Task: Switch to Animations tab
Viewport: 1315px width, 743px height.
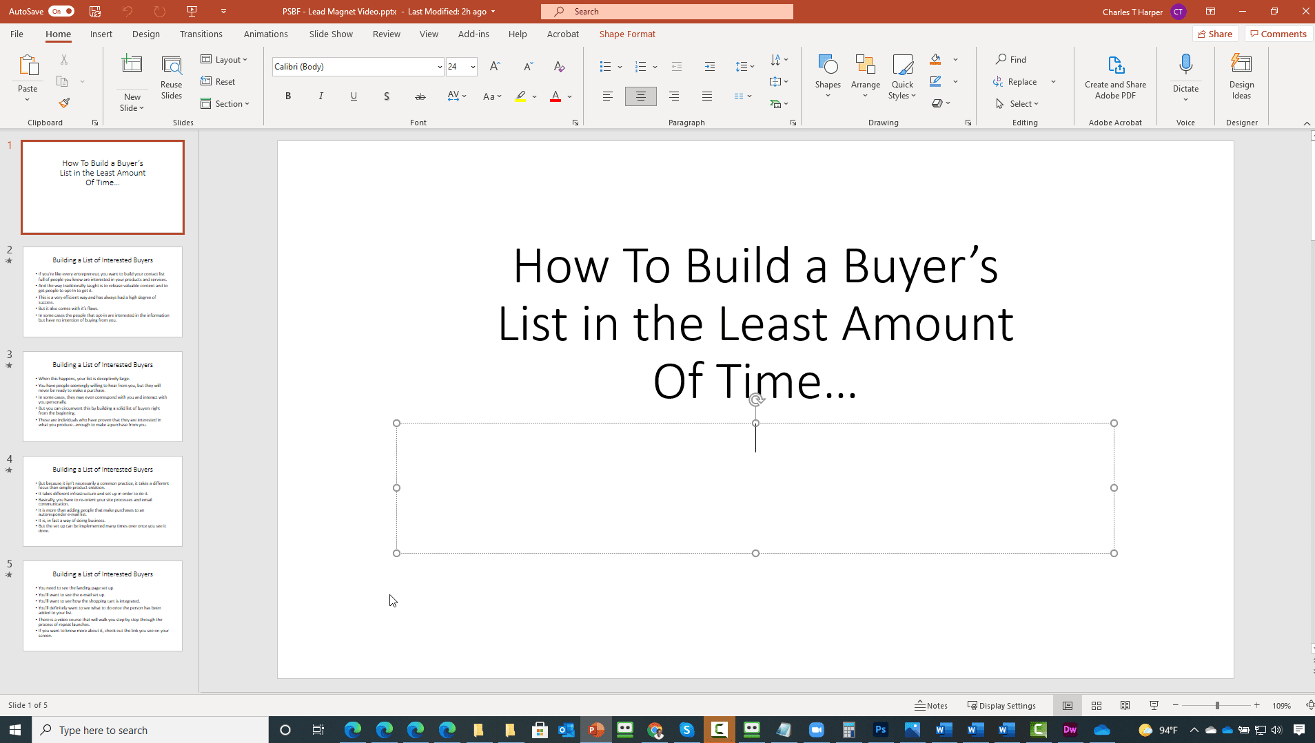Action: click(x=265, y=34)
